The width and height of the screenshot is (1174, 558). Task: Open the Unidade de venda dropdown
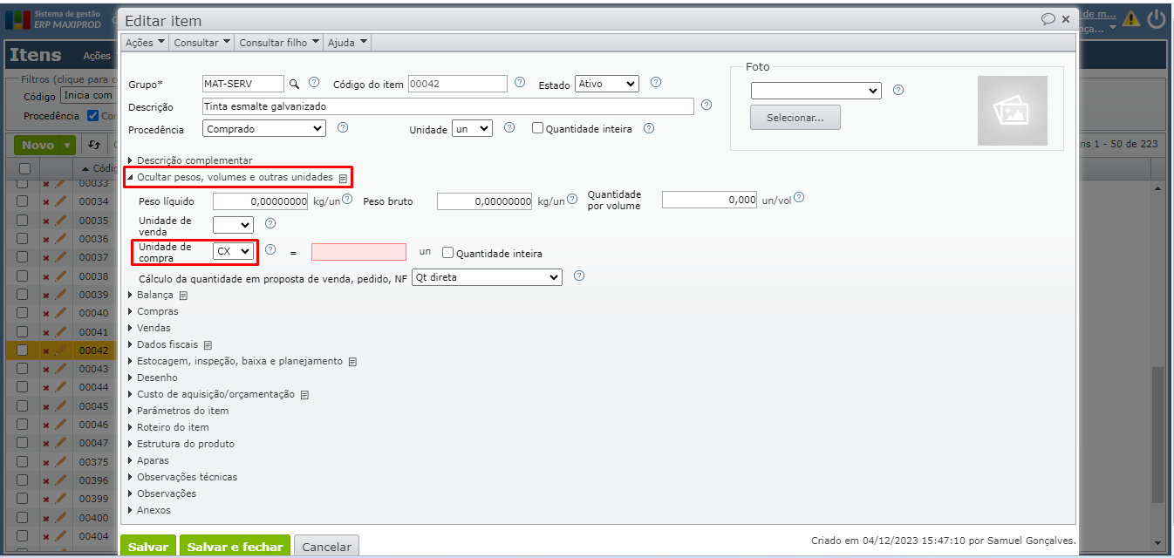click(233, 225)
